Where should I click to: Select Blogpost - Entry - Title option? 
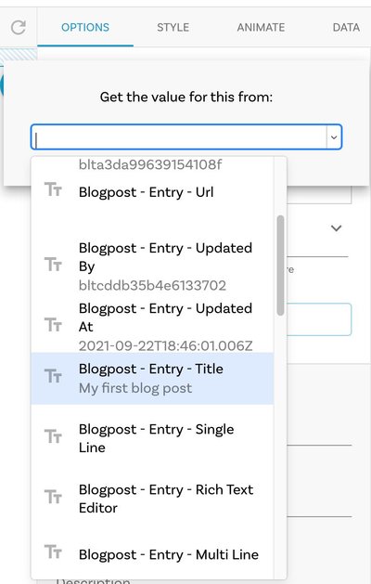[152, 379]
